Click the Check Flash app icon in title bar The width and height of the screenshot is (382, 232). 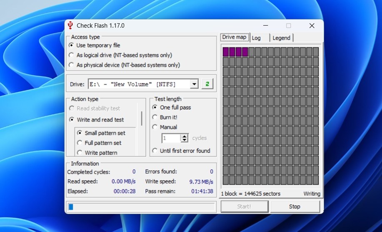coord(70,25)
